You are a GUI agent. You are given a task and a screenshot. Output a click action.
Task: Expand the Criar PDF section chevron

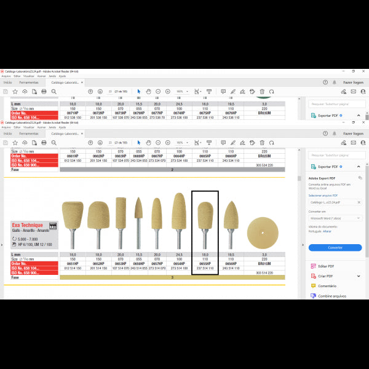(359, 276)
